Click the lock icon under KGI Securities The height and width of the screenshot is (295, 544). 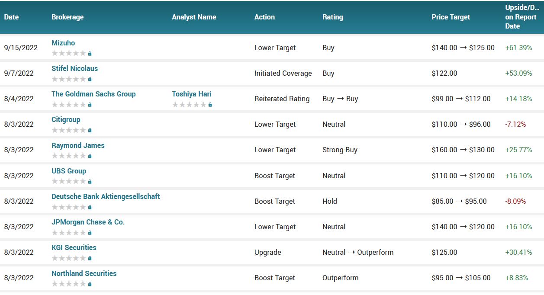point(90,258)
